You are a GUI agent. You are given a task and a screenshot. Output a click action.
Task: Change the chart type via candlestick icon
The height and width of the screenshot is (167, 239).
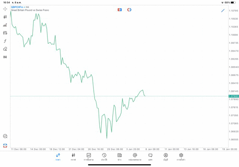(5, 17)
